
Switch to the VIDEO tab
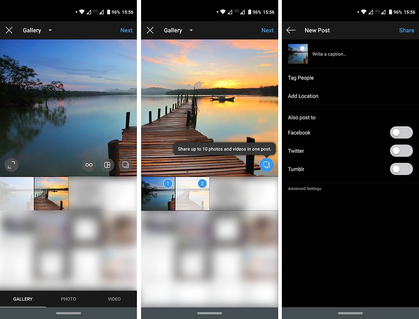click(114, 299)
